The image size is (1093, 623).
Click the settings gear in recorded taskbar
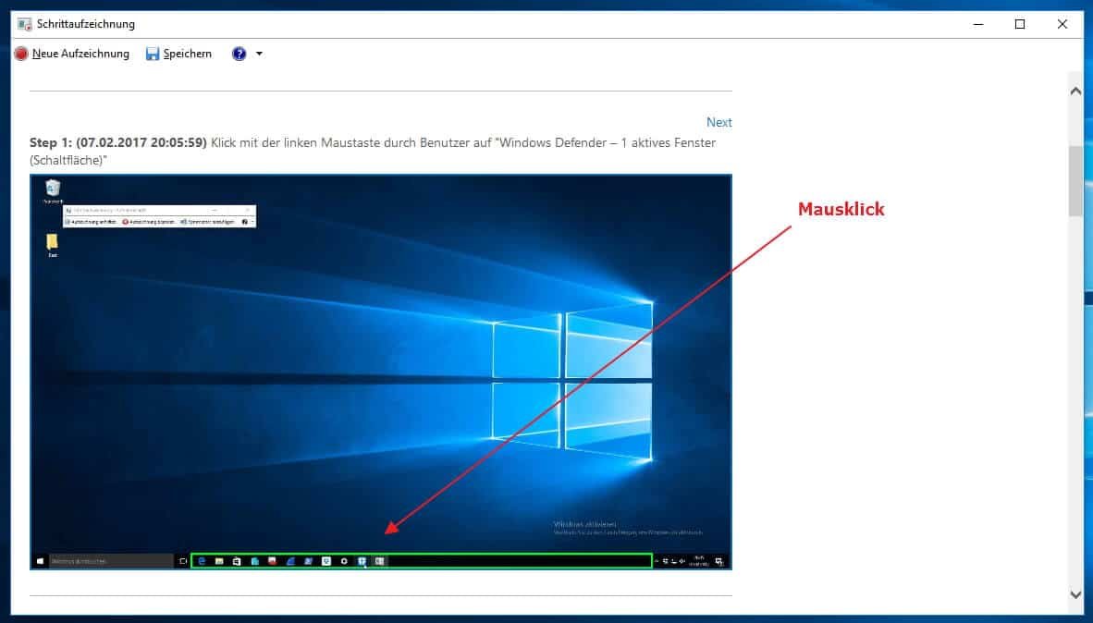click(x=344, y=561)
